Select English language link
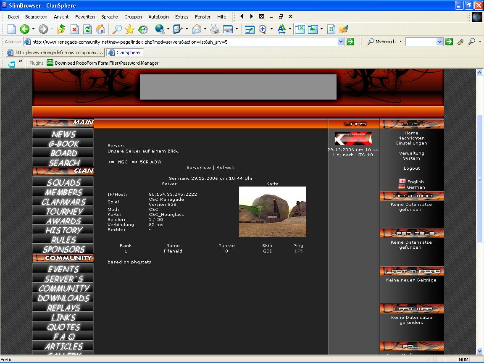This screenshot has height=363, width=484. 415,181
